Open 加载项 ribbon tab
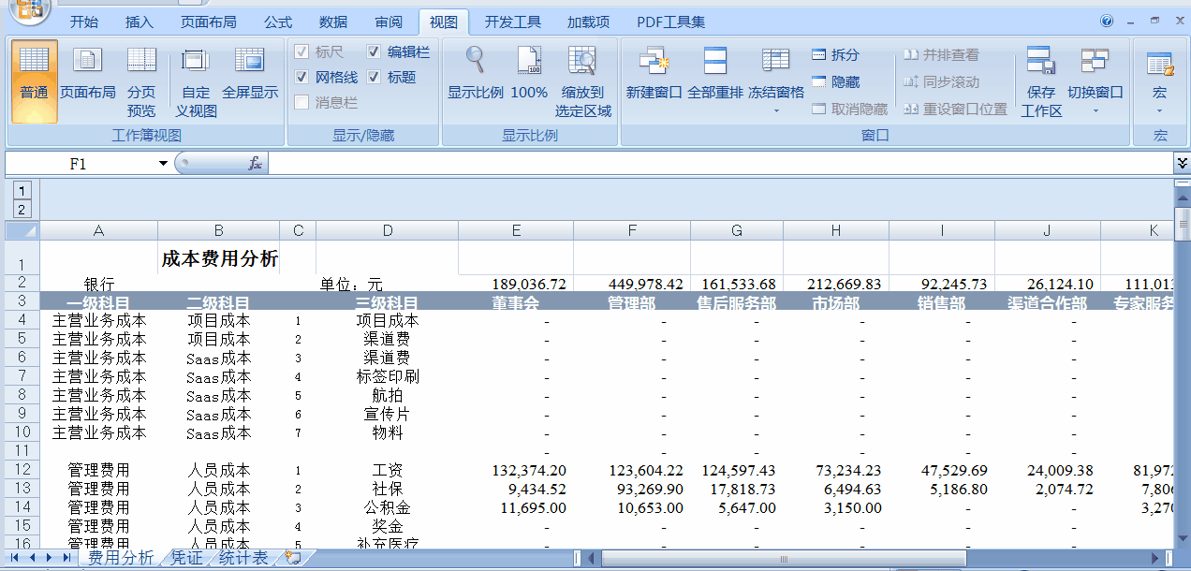Viewport: 1191px width, 571px height. [x=588, y=22]
